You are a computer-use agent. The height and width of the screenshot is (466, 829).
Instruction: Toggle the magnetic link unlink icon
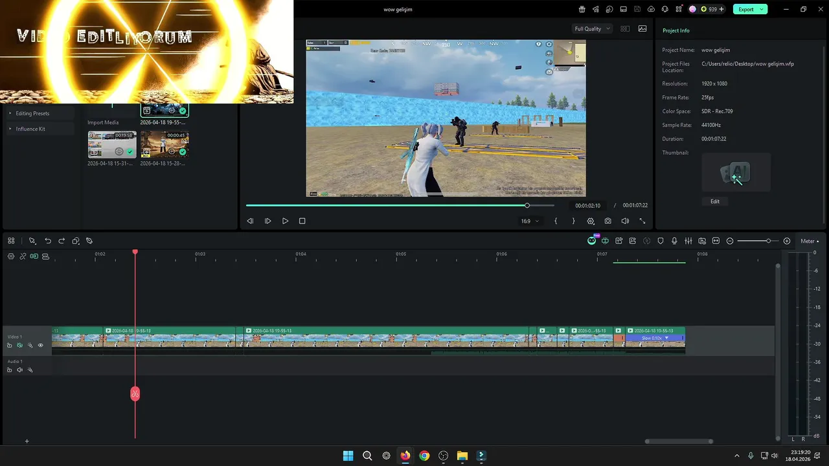(23, 256)
